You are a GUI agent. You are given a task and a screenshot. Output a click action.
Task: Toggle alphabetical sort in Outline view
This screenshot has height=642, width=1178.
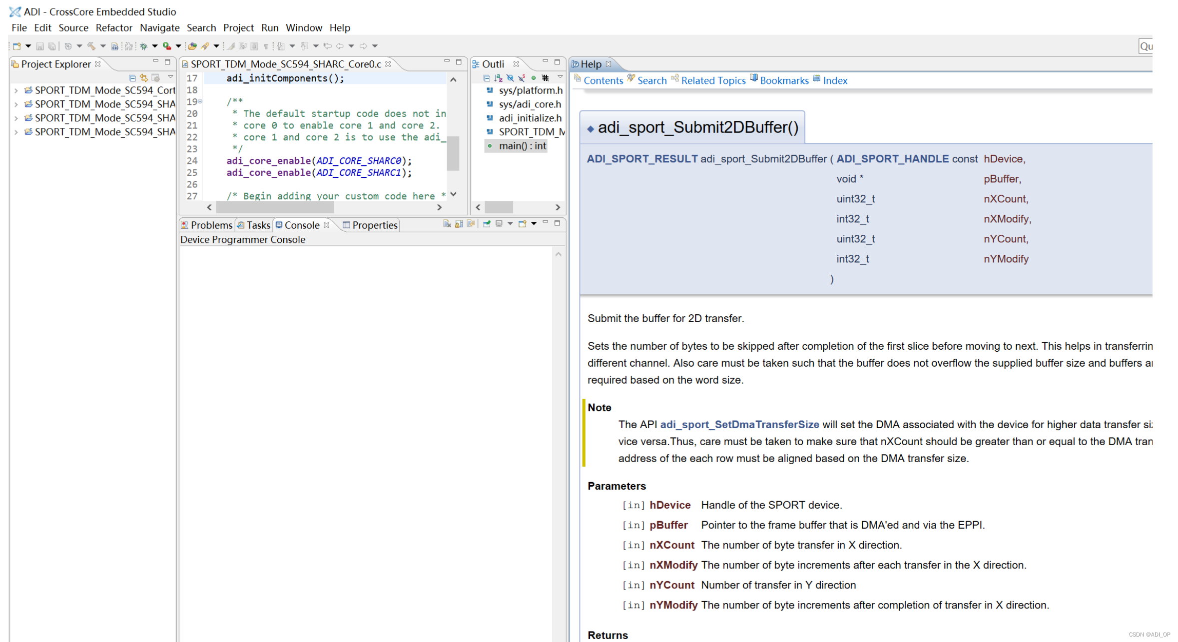coord(498,78)
